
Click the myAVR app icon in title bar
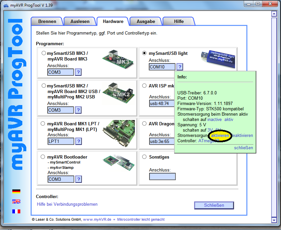coord(6,5)
